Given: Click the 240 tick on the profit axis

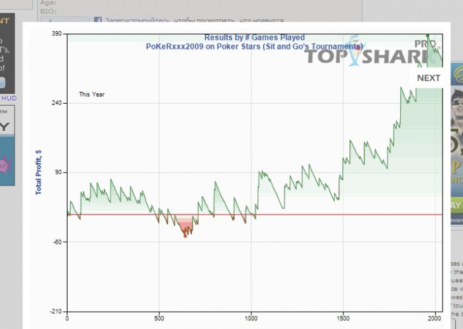Looking at the screenshot, I should 57,103.
